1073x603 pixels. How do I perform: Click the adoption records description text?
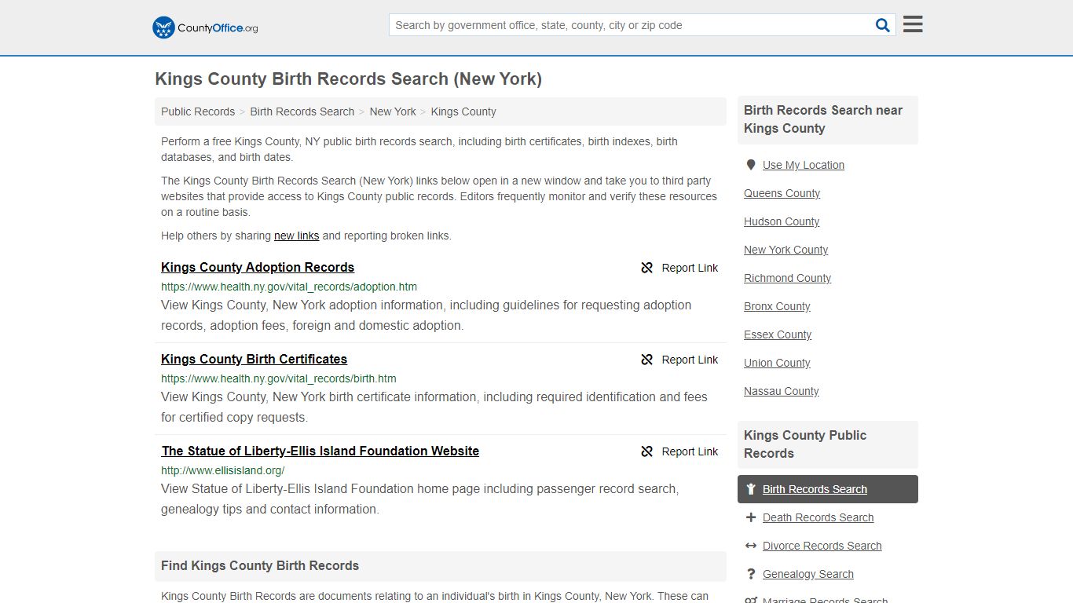point(427,315)
